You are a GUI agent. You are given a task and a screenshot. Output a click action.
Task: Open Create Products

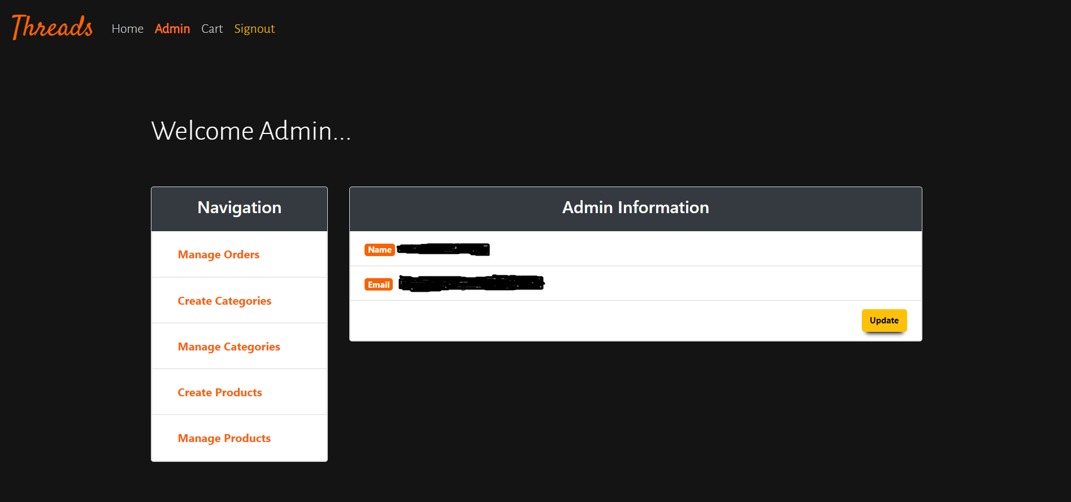[x=219, y=392]
